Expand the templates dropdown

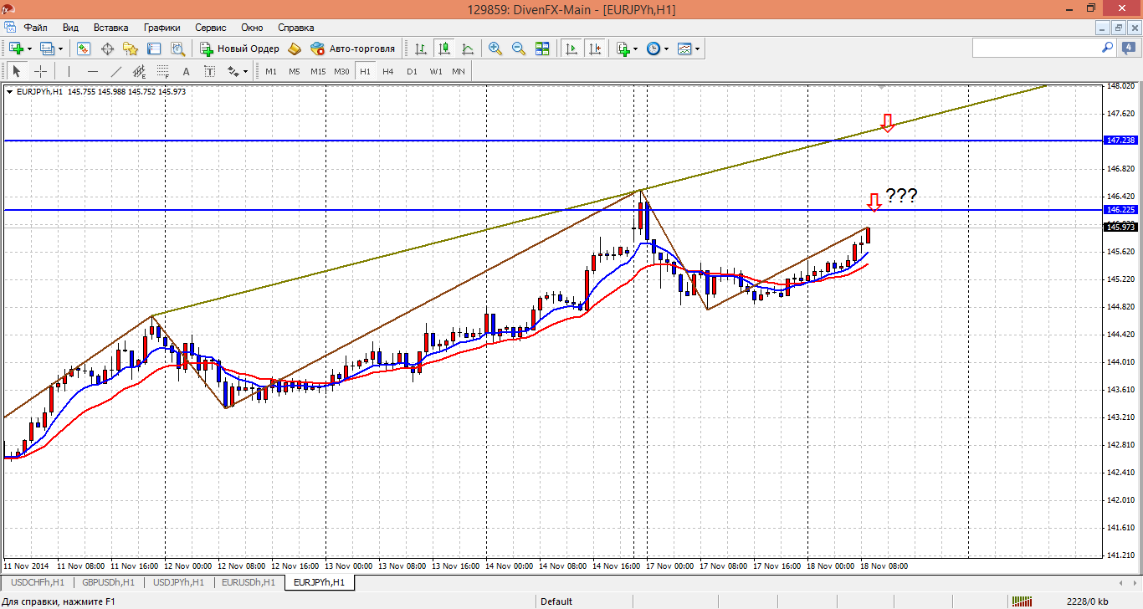pyautogui.click(x=697, y=49)
